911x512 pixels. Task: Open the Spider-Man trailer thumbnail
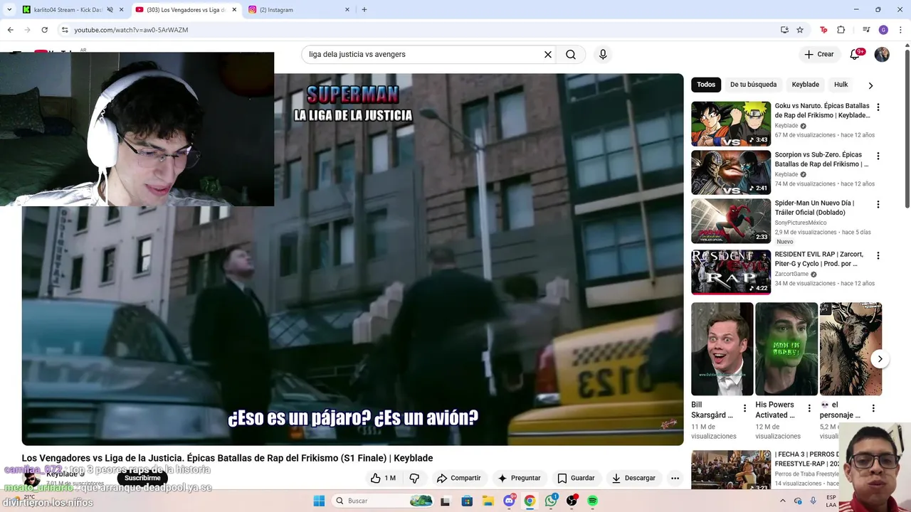pyautogui.click(x=731, y=221)
